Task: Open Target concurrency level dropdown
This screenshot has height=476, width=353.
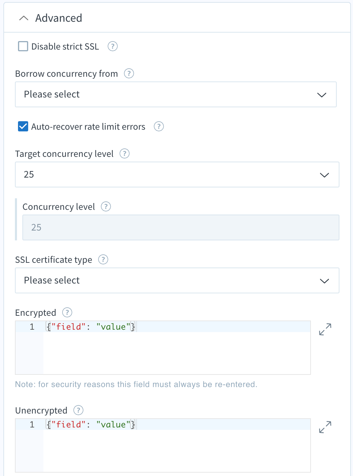Action: click(x=177, y=175)
